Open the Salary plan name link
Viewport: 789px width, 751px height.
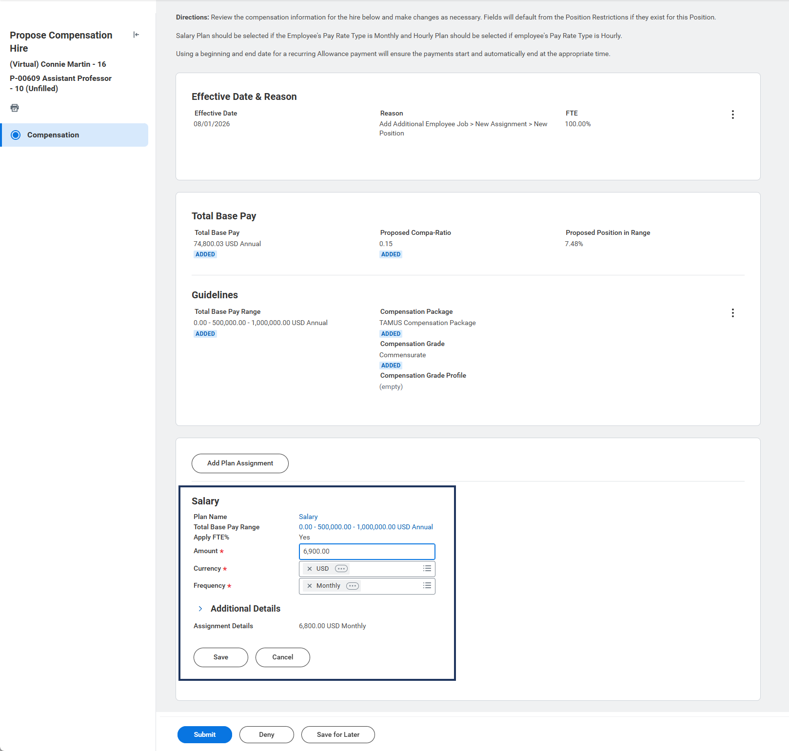(308, 517)
